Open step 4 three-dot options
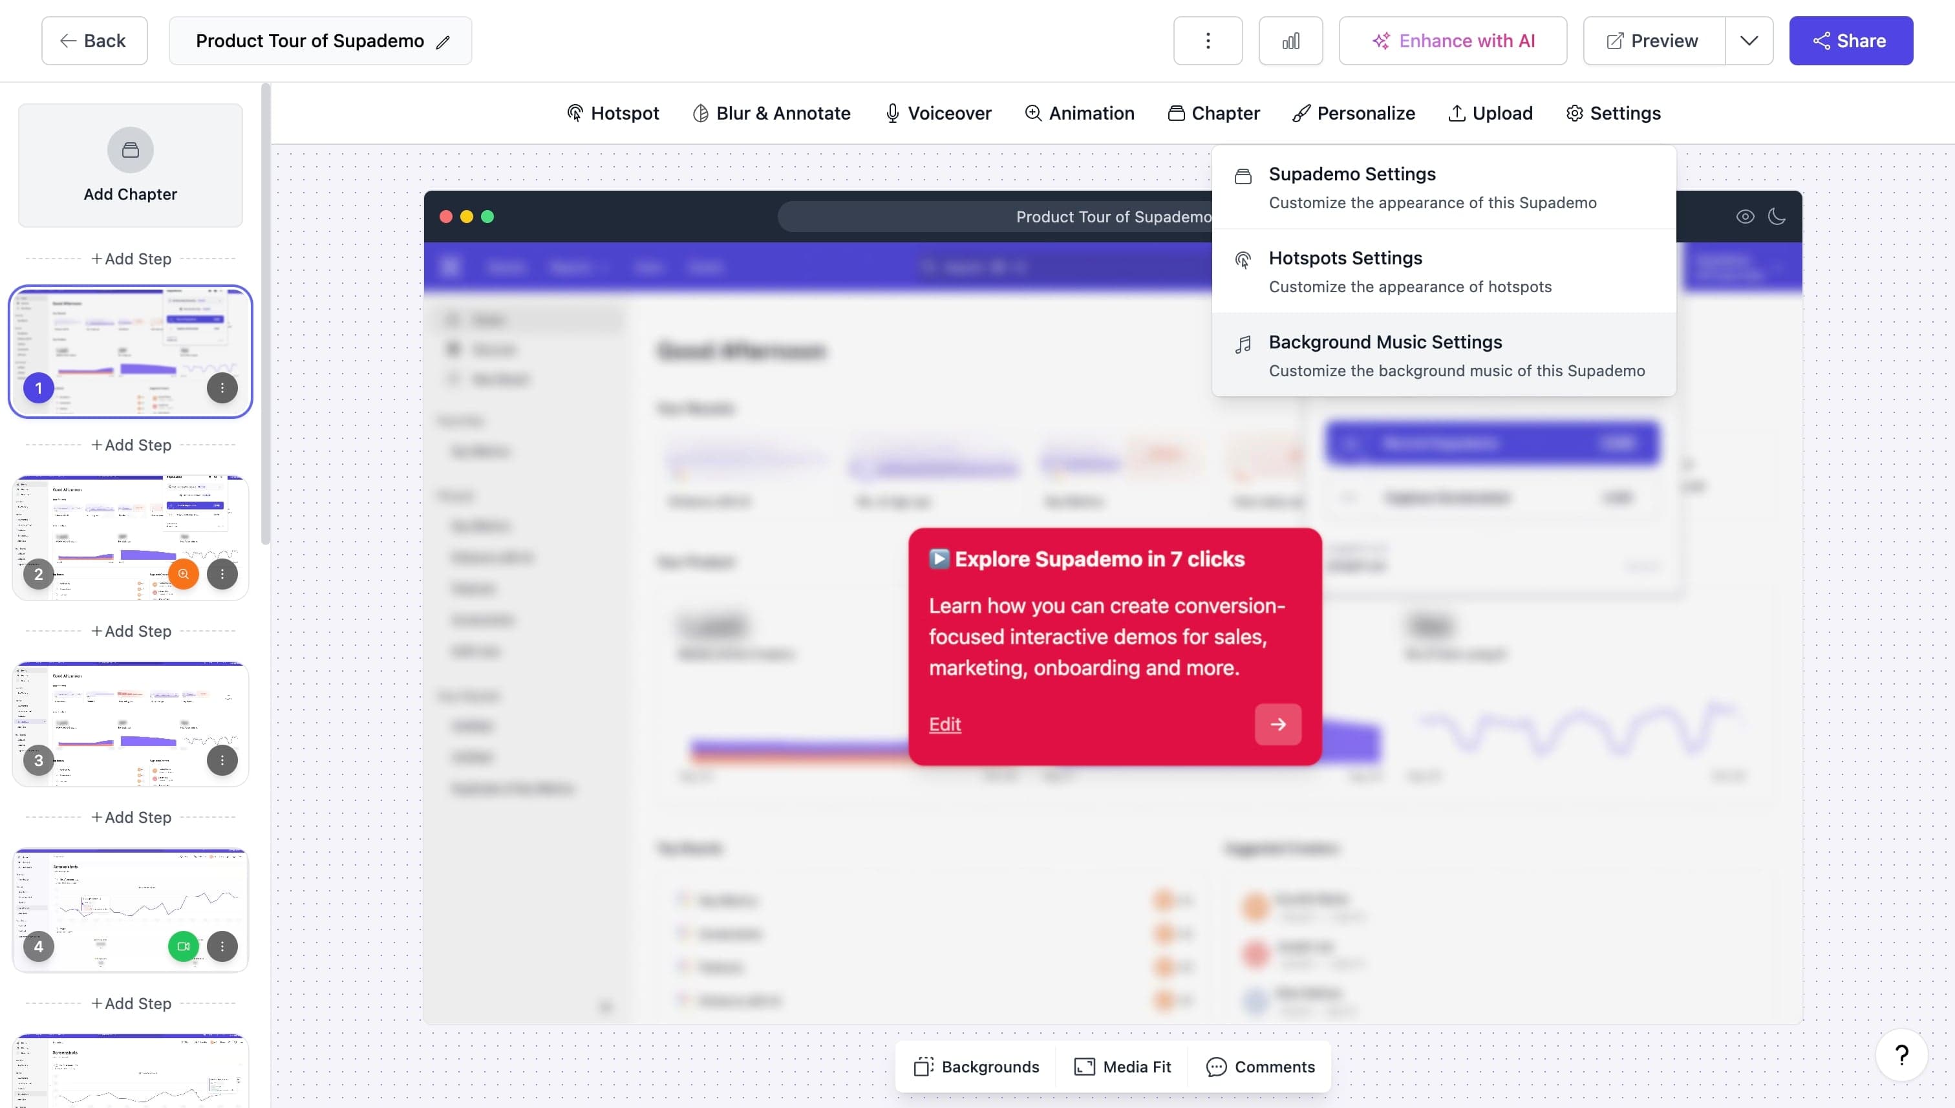The height and width of the screenshot is (1108, 1955). pos(222,946)
